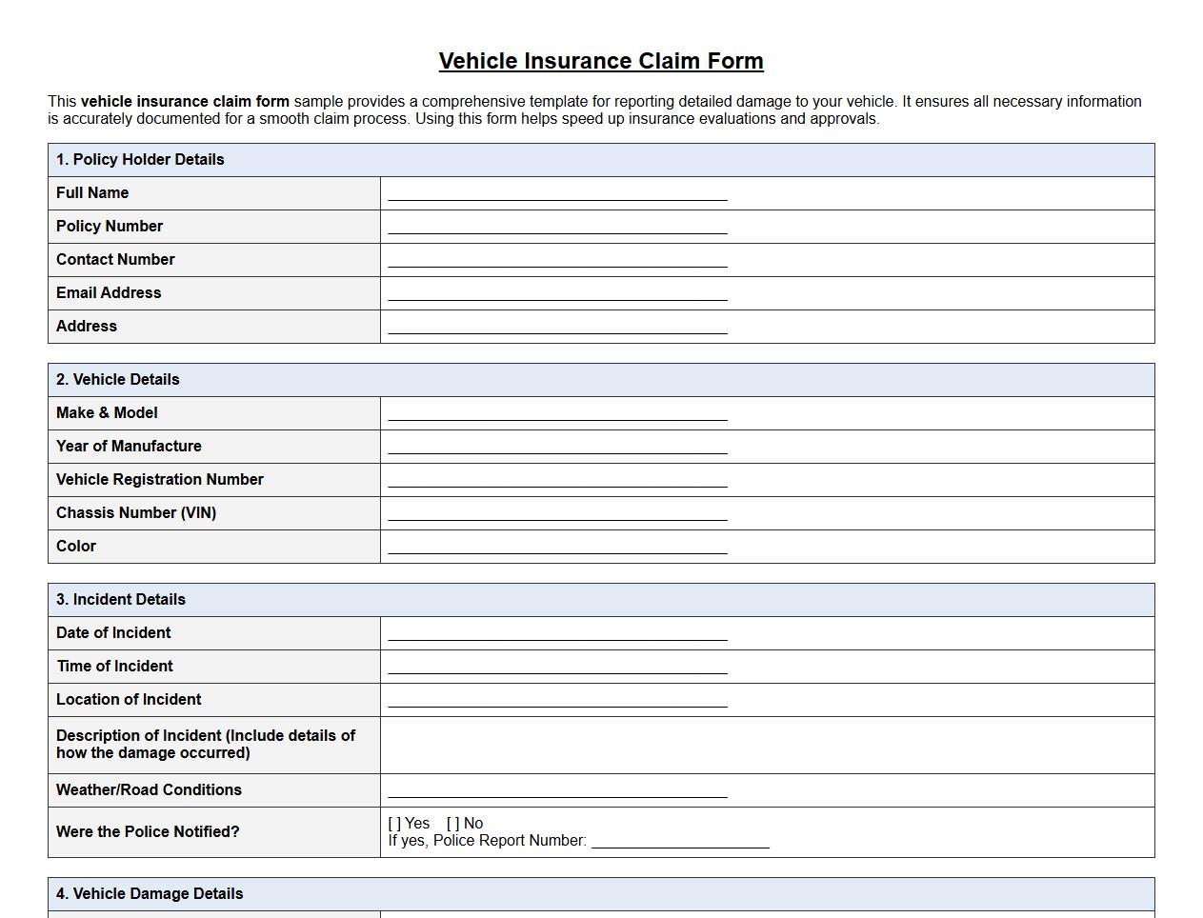Select the Vehicle Insurance Claim Form title
The width and height of the screenshot is (1203, 918).
pos(600,60)
